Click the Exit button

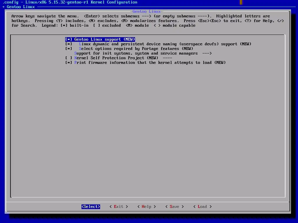point(119,206)
